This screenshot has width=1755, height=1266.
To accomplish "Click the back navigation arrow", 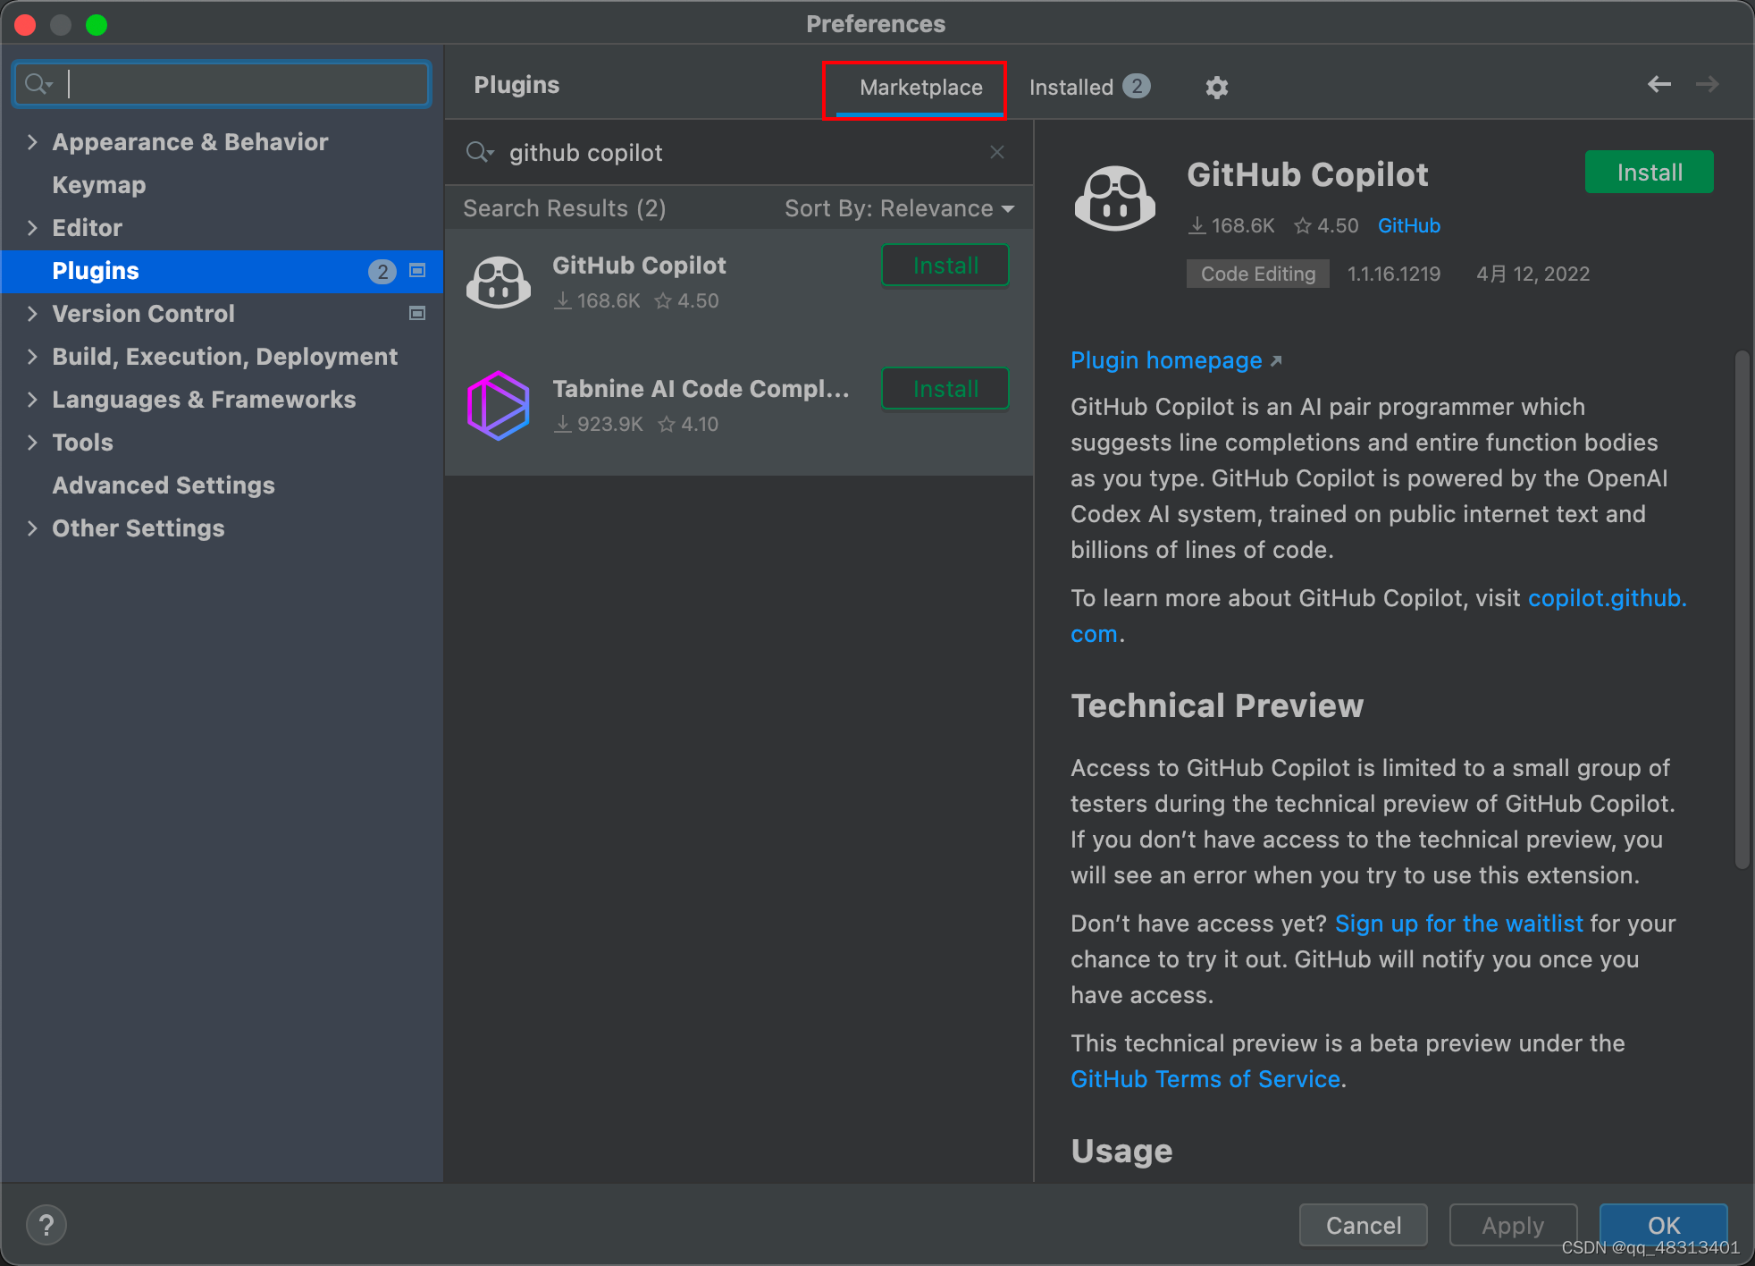I will (x=1658, y=84).
